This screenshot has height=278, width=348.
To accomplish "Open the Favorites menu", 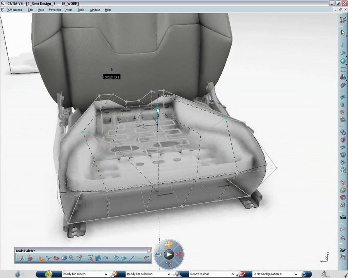I will tap(55, 10).
